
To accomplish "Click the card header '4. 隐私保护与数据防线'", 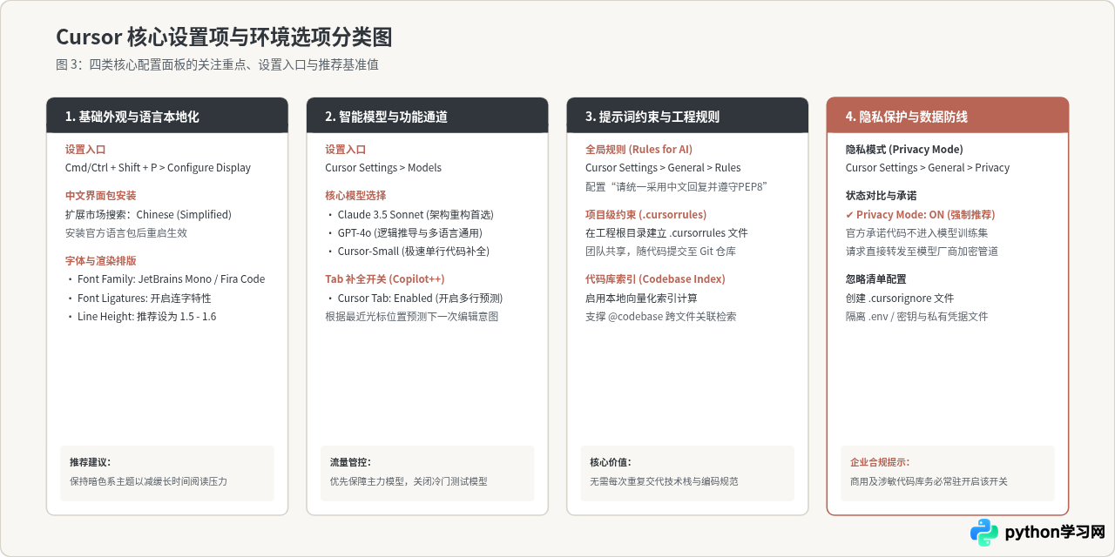I will pyautogui.click(x=947, y=116).
